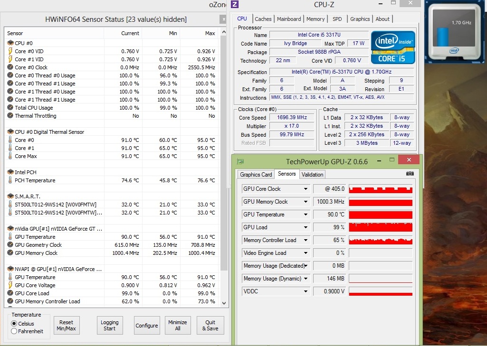Click the CPU #0 chip icon in HWiNFO

click(10, 43)
